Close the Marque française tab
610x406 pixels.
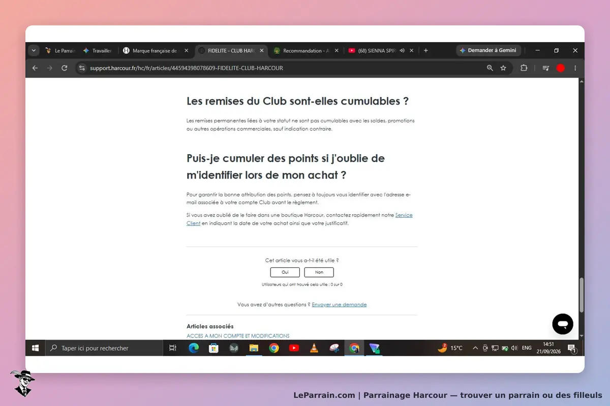point(187,51)
